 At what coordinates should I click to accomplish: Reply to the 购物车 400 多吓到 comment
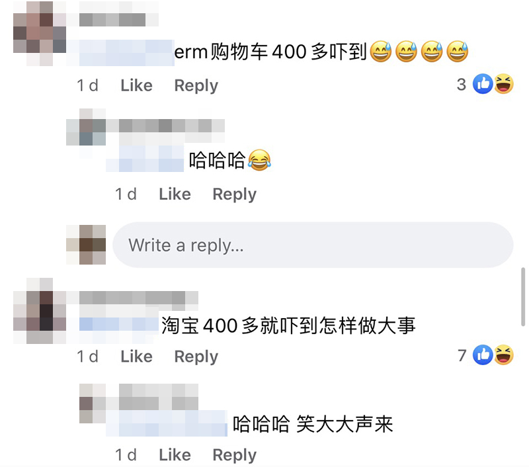(196, 86)
